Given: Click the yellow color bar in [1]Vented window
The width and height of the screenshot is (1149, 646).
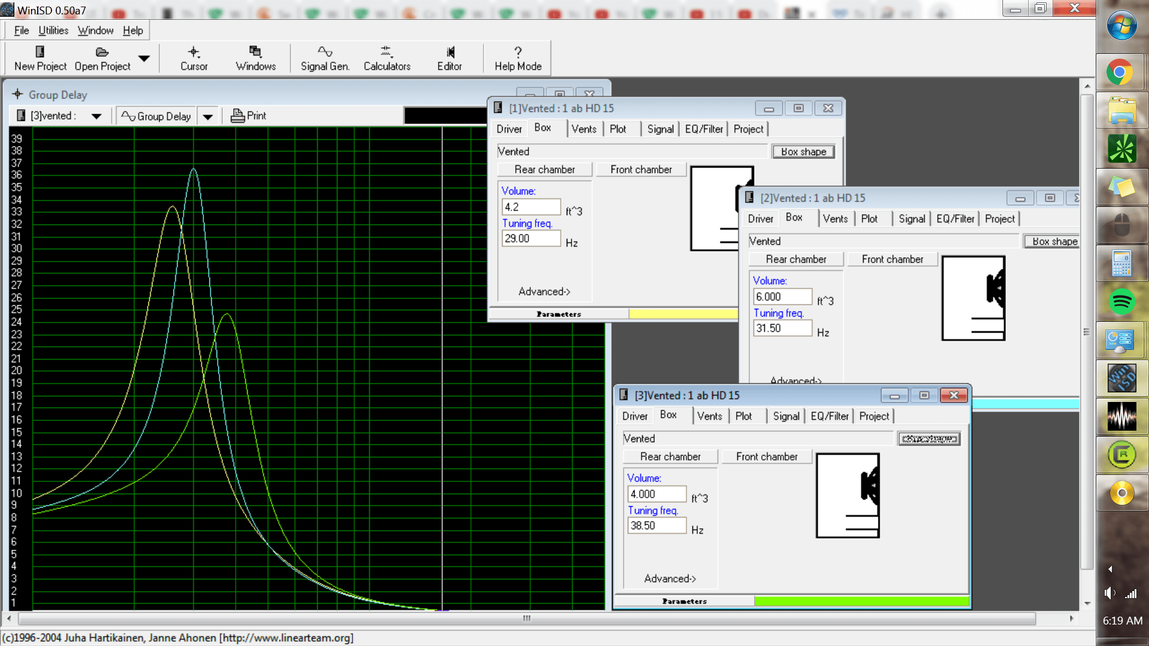Looking at the screenshot, I should pos(683,313).
